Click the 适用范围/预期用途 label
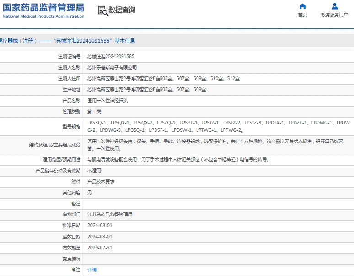The image size is (354, 276). [62, 160]
